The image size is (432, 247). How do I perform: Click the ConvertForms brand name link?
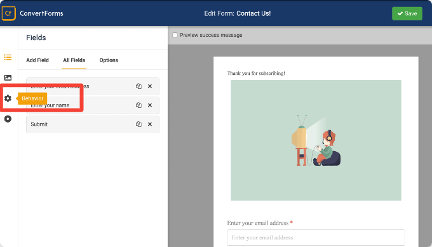click(x=41, y=13)
